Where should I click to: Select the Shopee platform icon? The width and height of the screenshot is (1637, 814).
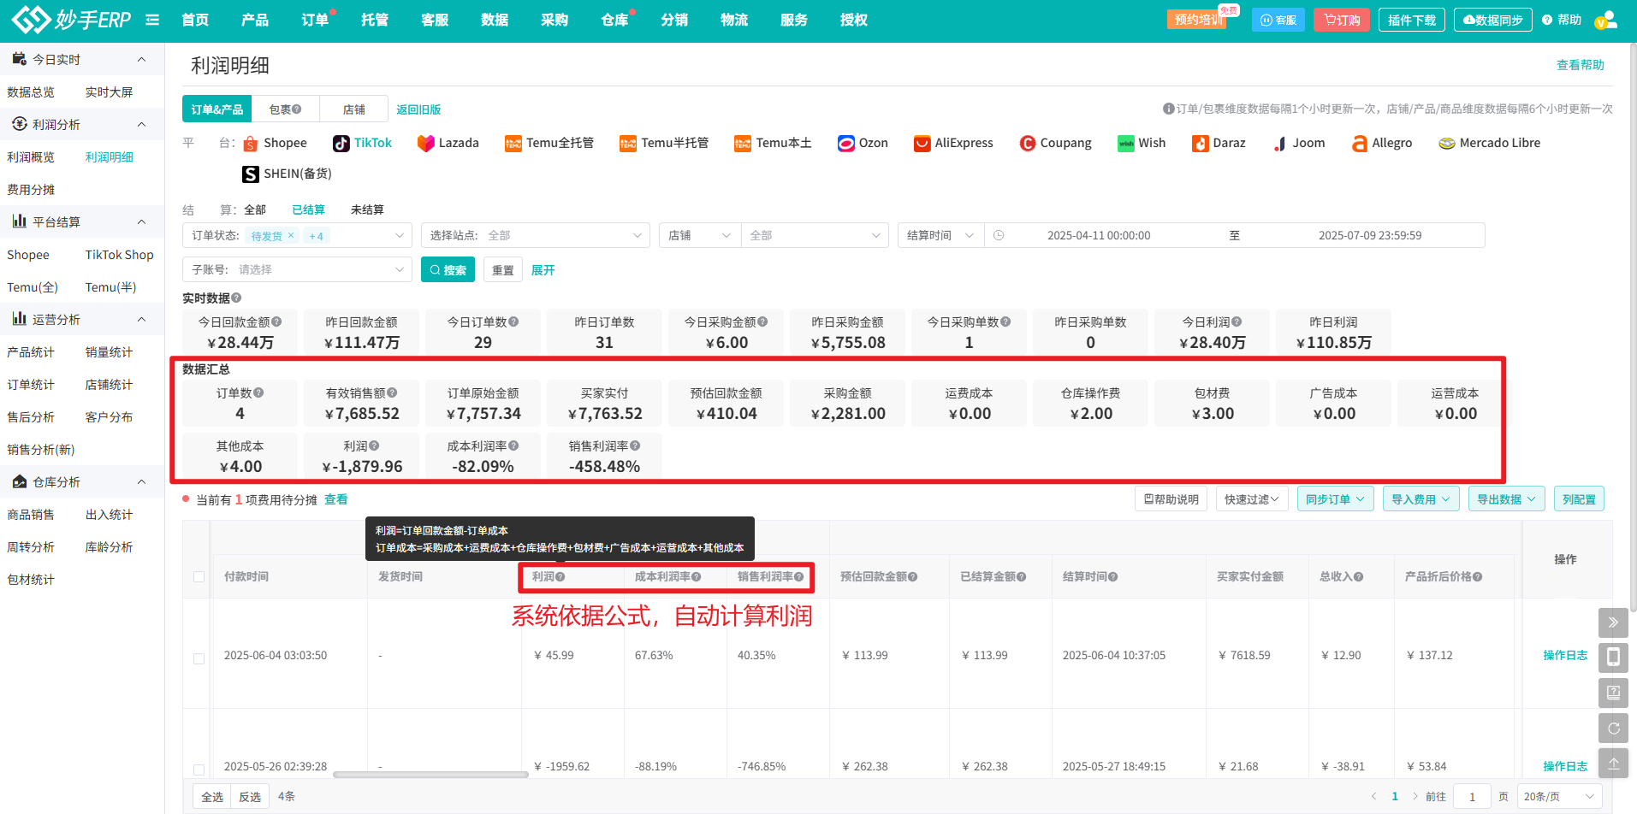251,144
